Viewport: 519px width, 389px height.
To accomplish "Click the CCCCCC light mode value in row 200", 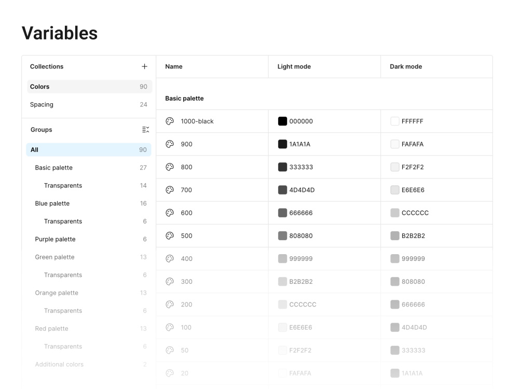I will coord(303,304).
